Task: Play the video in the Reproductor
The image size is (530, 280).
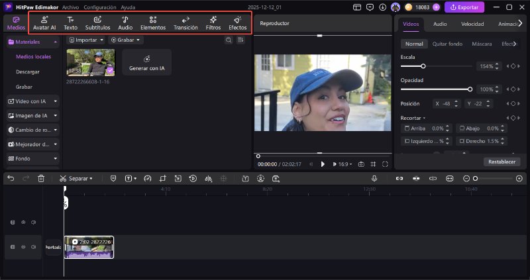Action: coord(323,164)
